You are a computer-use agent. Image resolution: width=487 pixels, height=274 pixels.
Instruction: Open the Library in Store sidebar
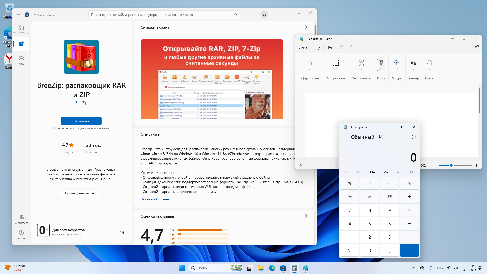(21, 219)
